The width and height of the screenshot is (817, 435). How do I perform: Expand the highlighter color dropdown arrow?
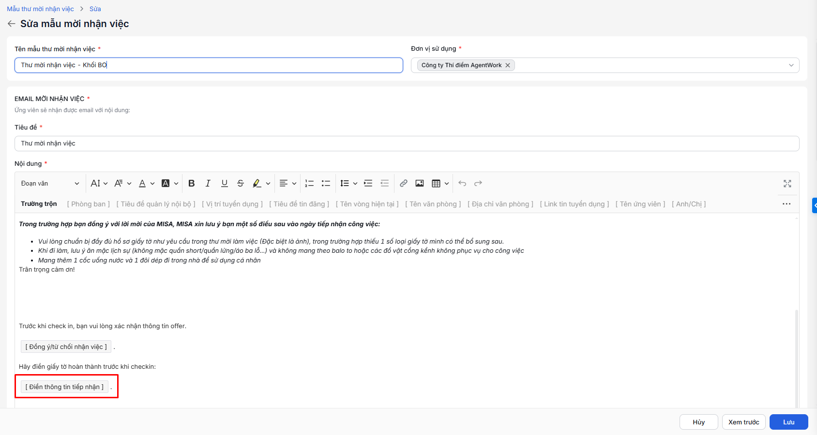click(268, 184)
